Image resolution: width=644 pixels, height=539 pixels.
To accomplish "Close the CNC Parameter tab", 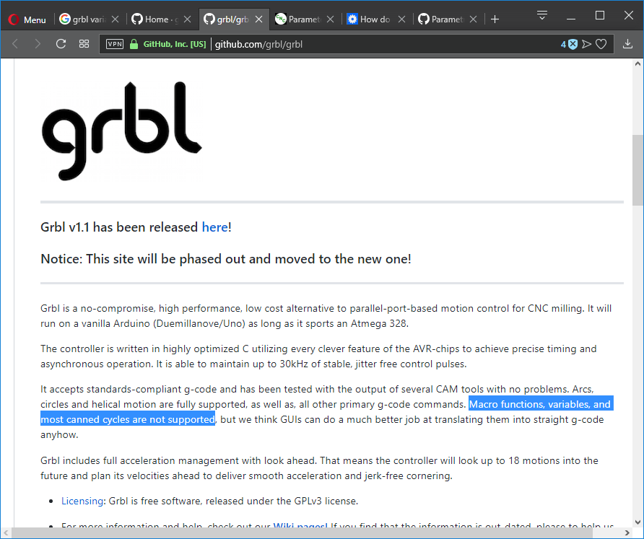I will point(330,19).
